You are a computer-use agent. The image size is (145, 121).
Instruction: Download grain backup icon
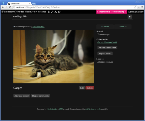pyautogui.click(x=56, y=12)
